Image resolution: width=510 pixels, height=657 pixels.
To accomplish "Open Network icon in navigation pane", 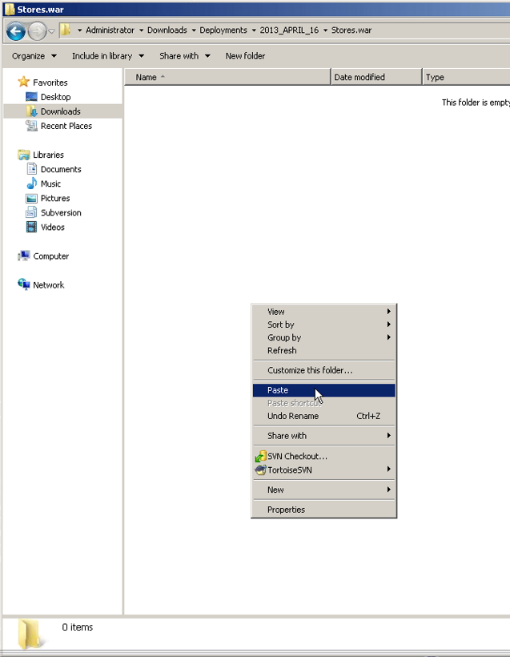I will [x=24, y=285].
